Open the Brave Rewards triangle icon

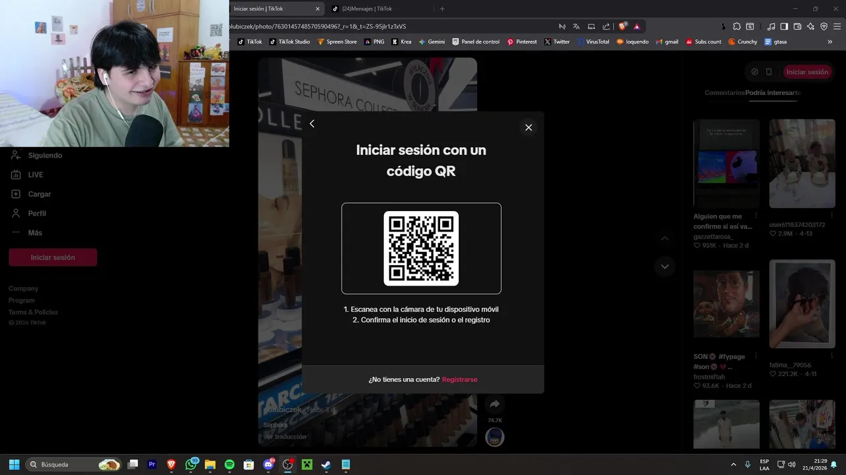(x=636, y=26)
